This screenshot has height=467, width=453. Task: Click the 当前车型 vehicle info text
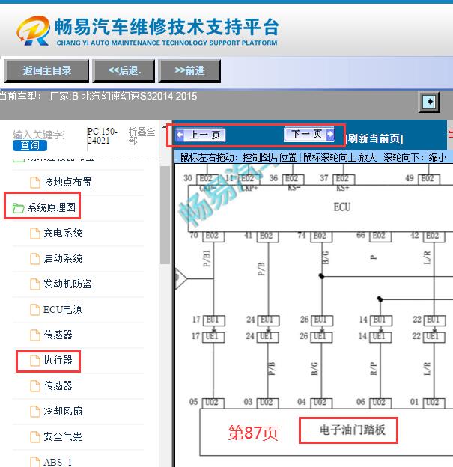click(x=98, y=97)
